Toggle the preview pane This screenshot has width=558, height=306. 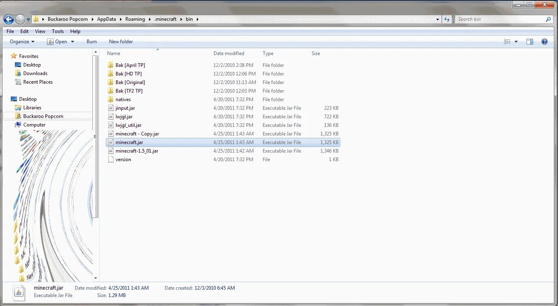(x=530, y=42)
